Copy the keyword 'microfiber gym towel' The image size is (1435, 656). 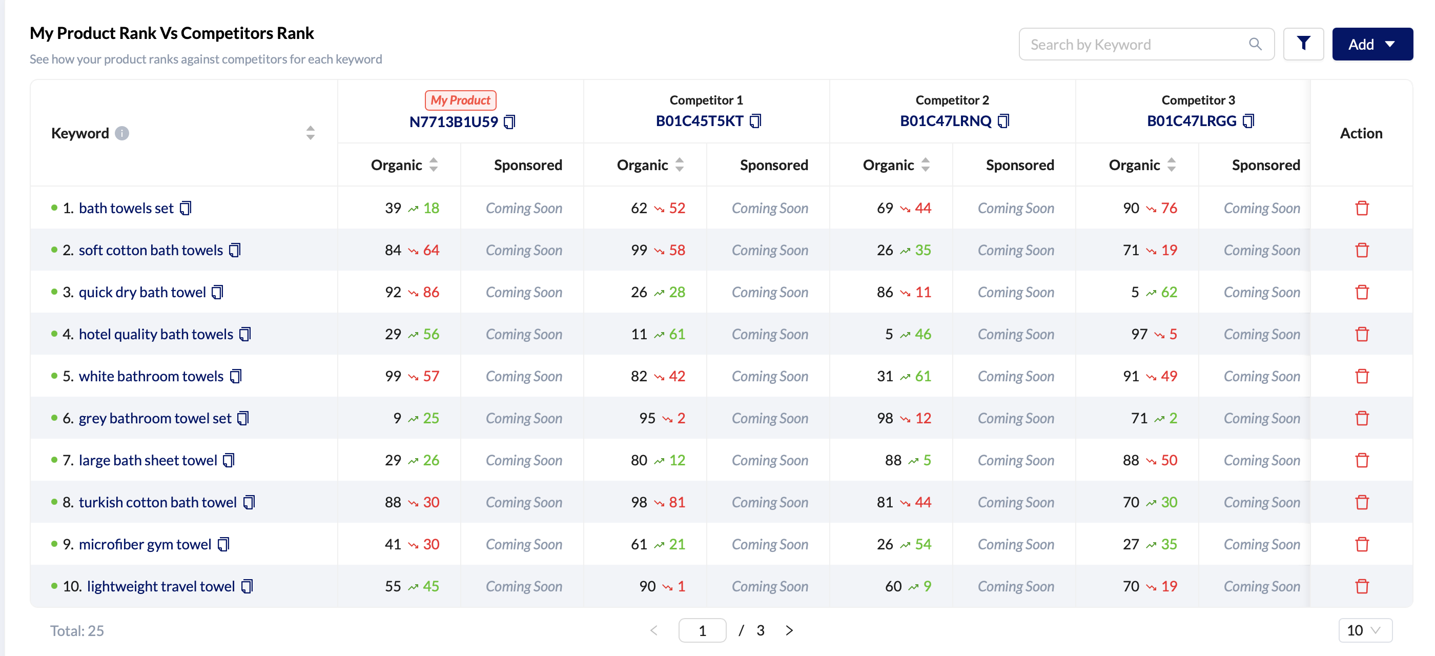click(223, 545)
